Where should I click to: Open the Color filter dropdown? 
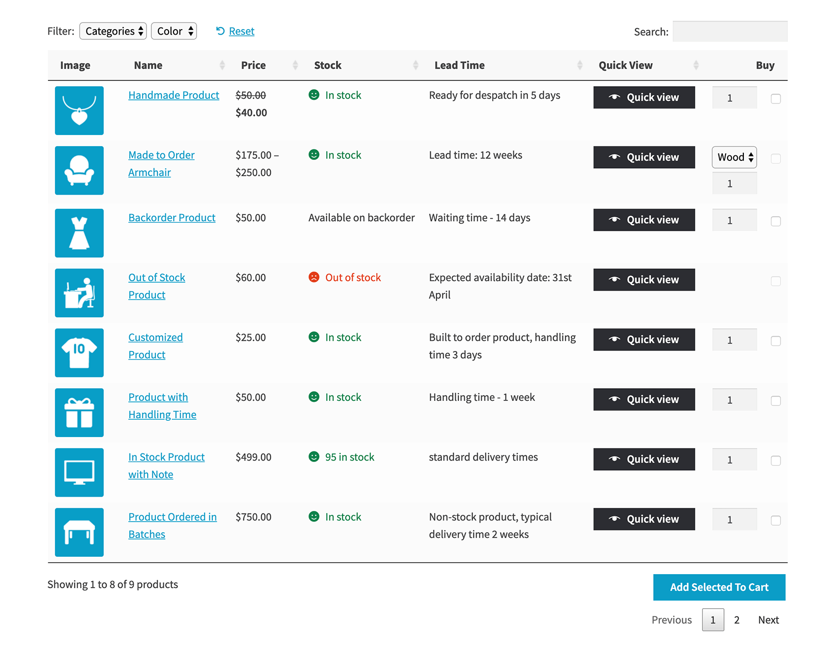(x=174, y=31)
